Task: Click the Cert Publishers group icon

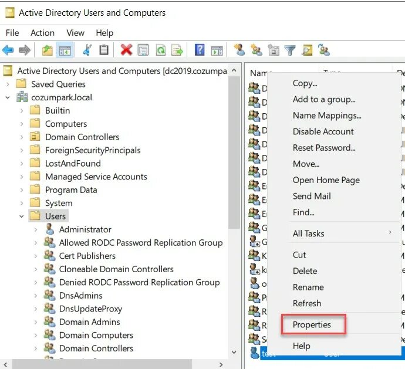Action: (49, 255)
